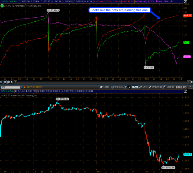Screen dimensions: 193x173
Task: Click the think A.I. button
Action: point(117,87)
